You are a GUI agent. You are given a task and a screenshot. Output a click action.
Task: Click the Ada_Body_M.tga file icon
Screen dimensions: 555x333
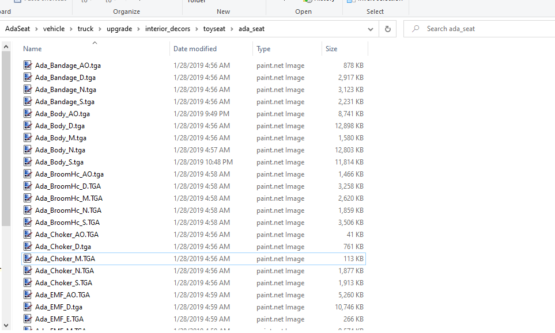point(28,137)
